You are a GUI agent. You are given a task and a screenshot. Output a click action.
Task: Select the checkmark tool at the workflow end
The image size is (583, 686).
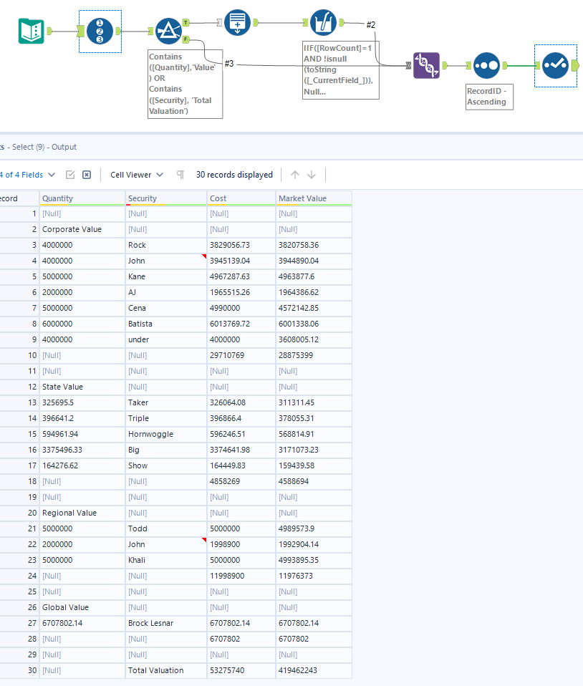tap(555, 65)
